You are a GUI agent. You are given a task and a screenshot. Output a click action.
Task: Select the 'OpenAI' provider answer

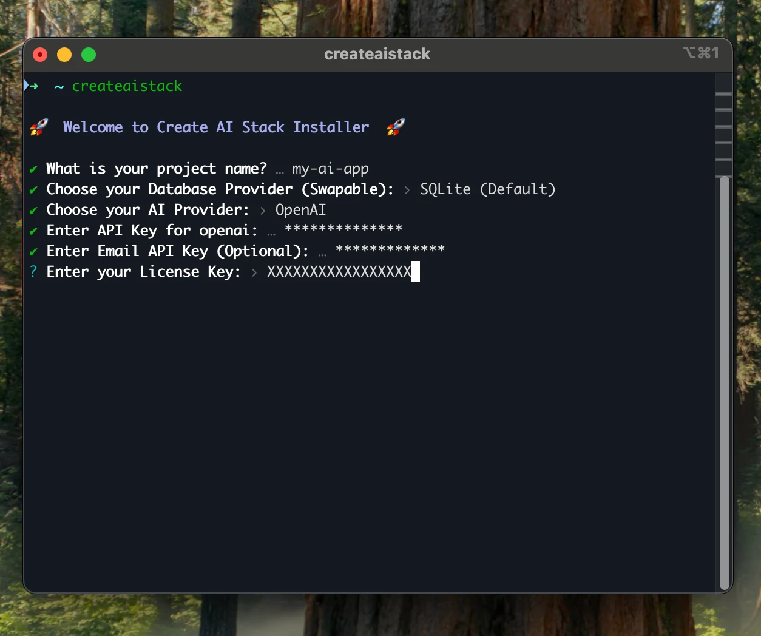tap(300, 210)
